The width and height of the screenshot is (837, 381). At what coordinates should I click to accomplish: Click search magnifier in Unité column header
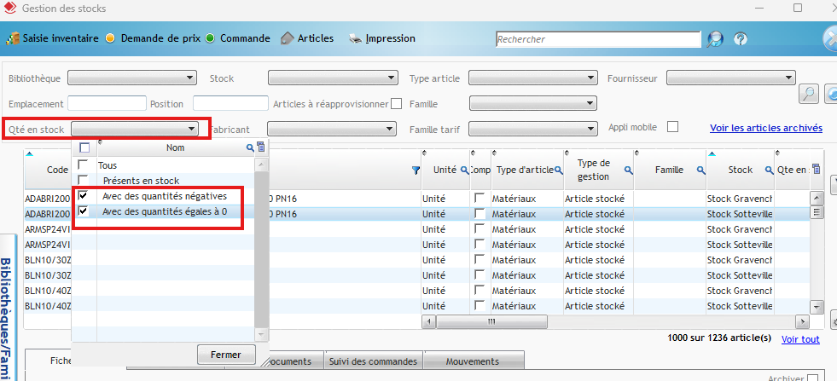pos(464,170)
